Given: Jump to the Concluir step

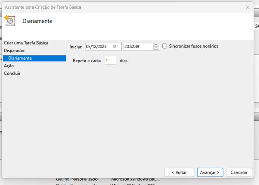Looking at the screenshot, I should pos(12,73).
